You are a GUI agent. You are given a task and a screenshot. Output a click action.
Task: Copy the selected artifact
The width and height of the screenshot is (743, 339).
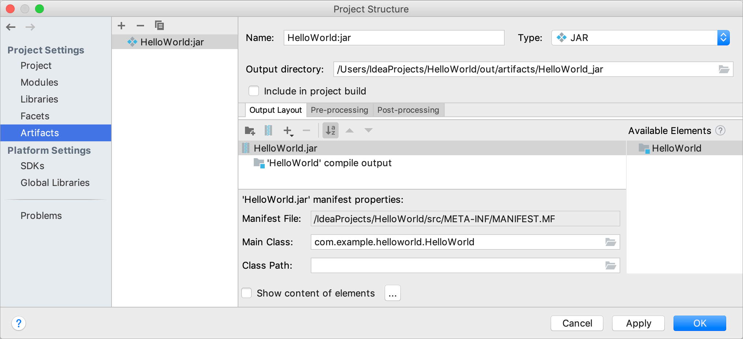point(159,25)
